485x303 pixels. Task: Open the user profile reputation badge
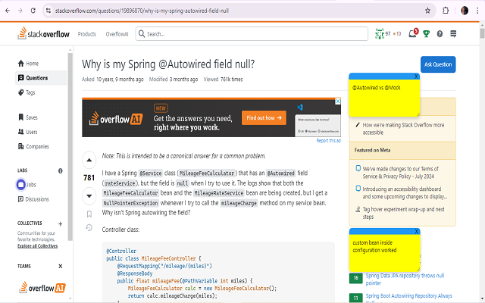tap(388, 33)
